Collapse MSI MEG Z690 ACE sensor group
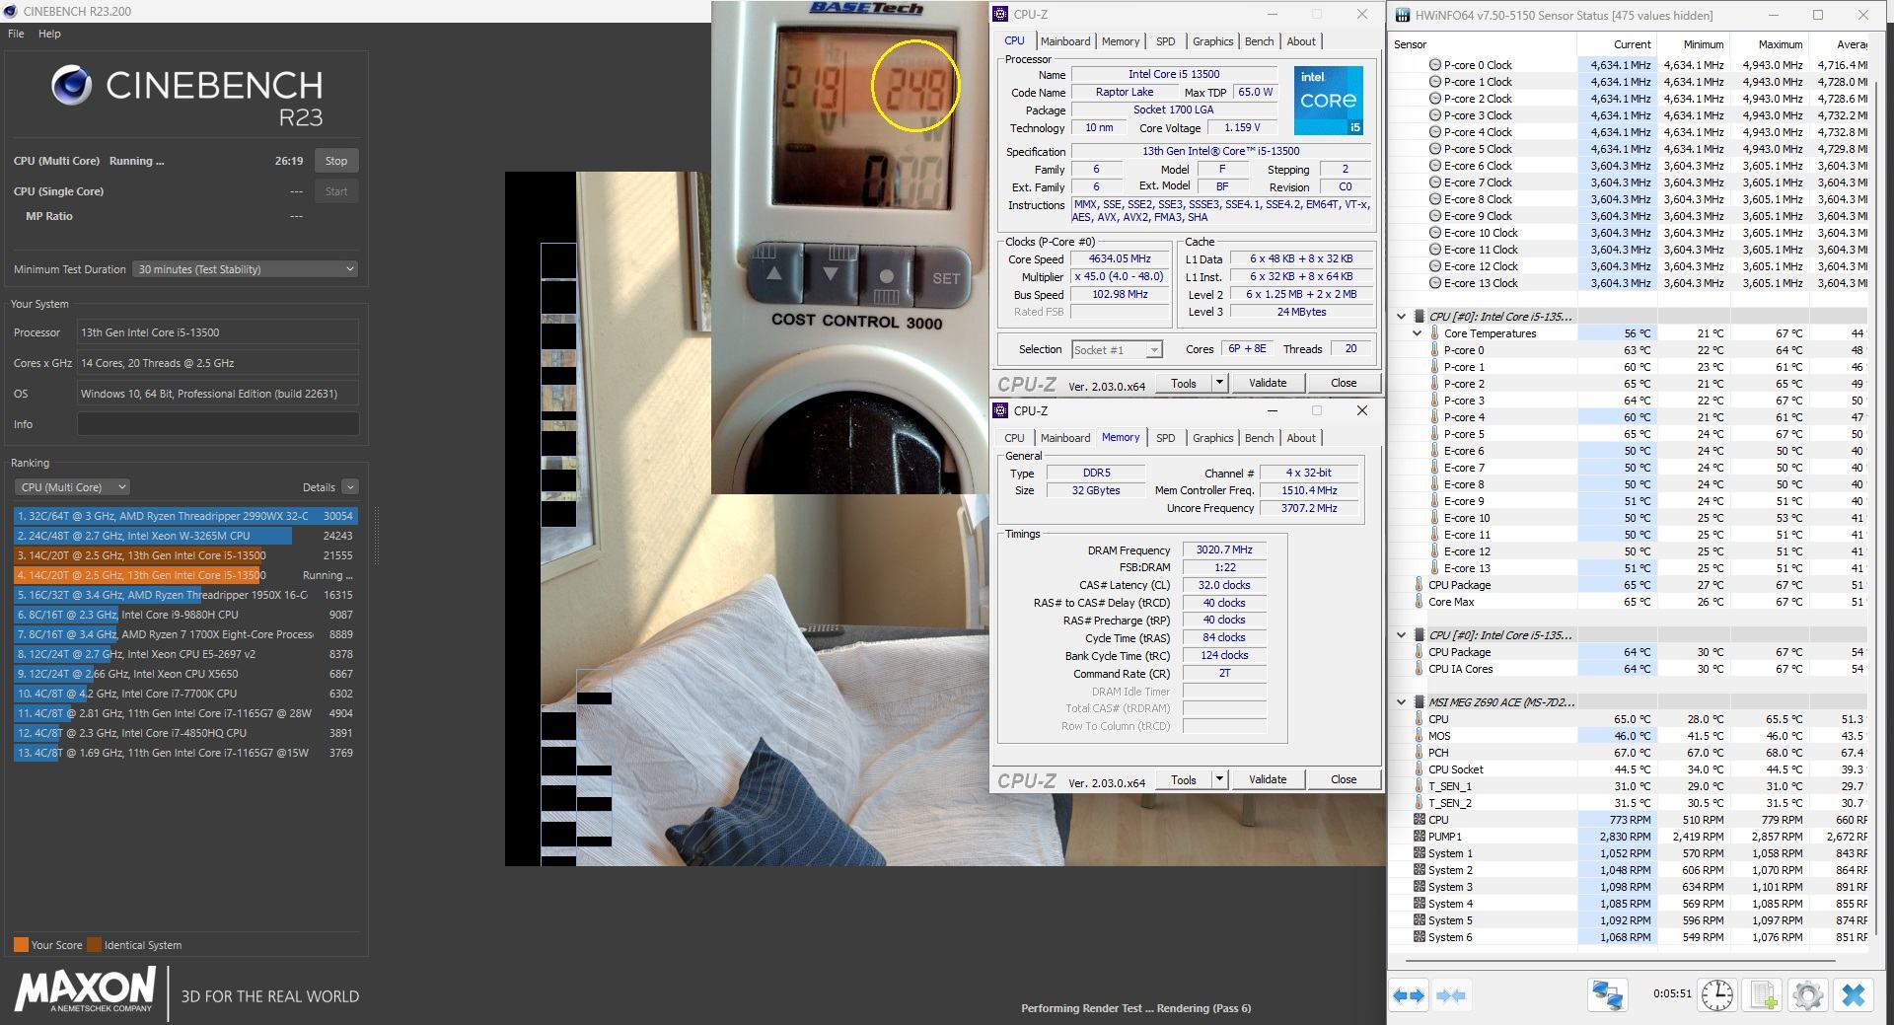 (x=1402, y=702)
